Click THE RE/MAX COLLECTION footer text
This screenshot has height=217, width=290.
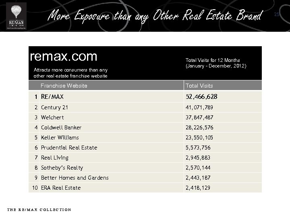[39, 209]
